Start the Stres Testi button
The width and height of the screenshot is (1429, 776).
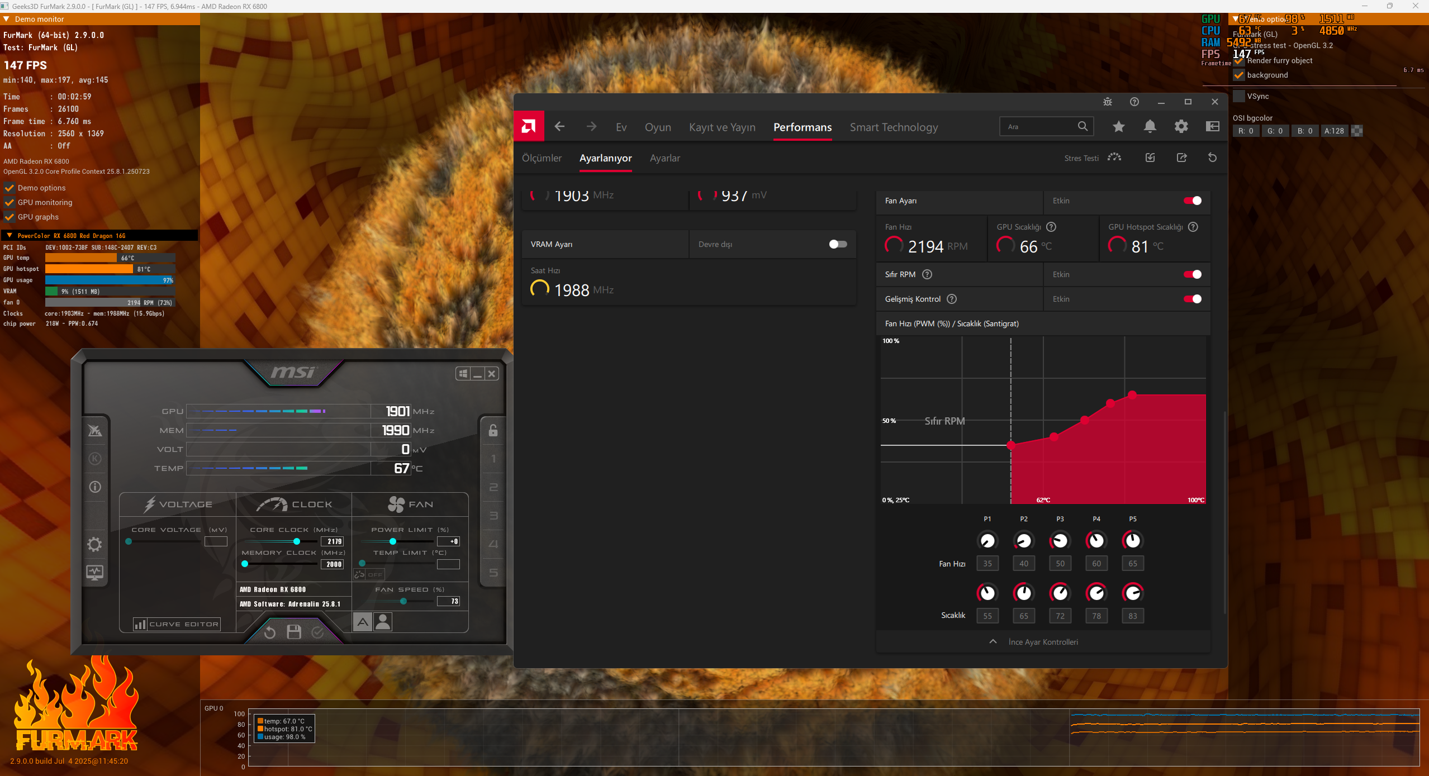1093,158
